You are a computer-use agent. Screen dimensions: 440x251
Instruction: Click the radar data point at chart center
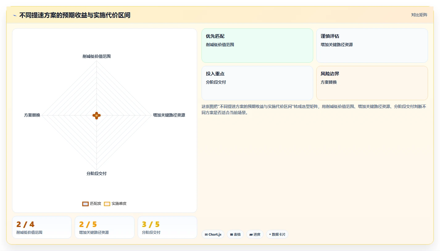pyautogui.click(x=97, y=115)
